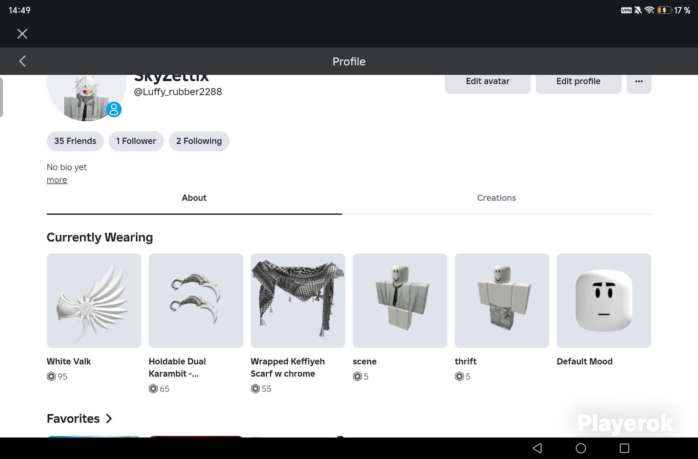Image resolution: width=698 pixels, height=459 pixels.
Task: Show the 2 Following list
Action: [199, 141]
